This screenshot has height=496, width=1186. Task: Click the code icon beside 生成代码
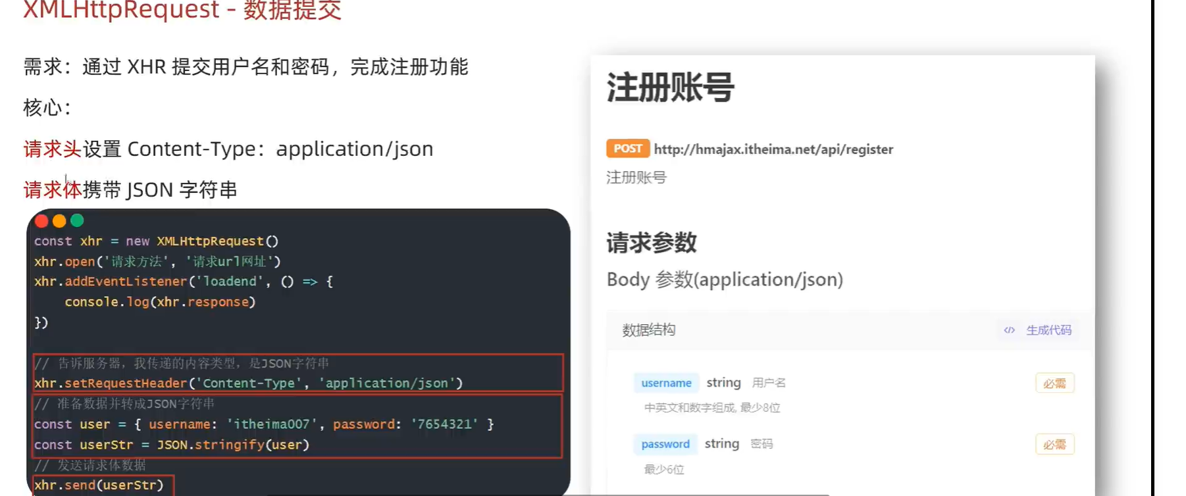click(x=1009, y=330)
